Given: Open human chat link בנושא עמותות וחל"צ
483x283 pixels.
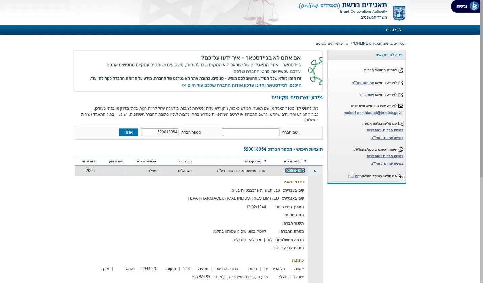Looking at the screenshot, I should pyautogui.click(x=387, y=138).
